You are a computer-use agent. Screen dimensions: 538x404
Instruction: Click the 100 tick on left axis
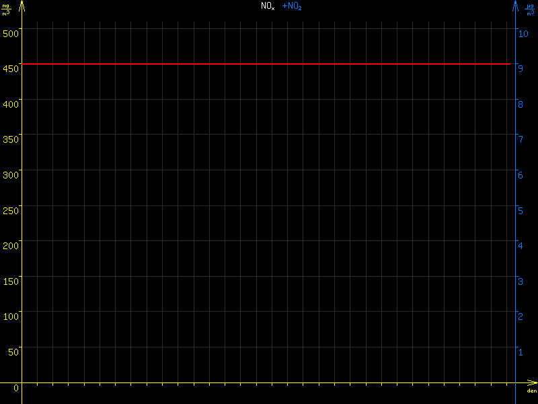pos(10,316)
